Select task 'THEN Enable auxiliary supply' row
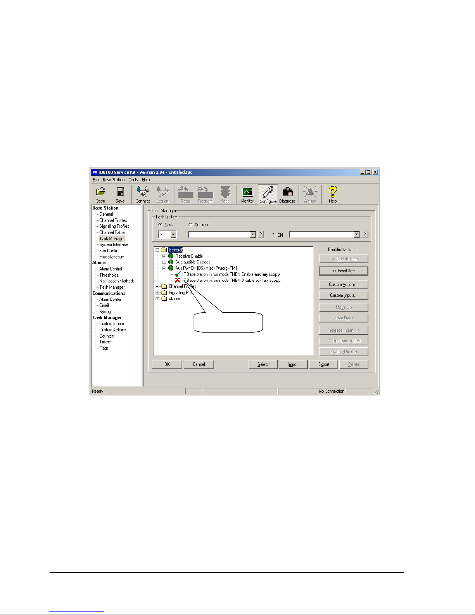 click(231, 274)
